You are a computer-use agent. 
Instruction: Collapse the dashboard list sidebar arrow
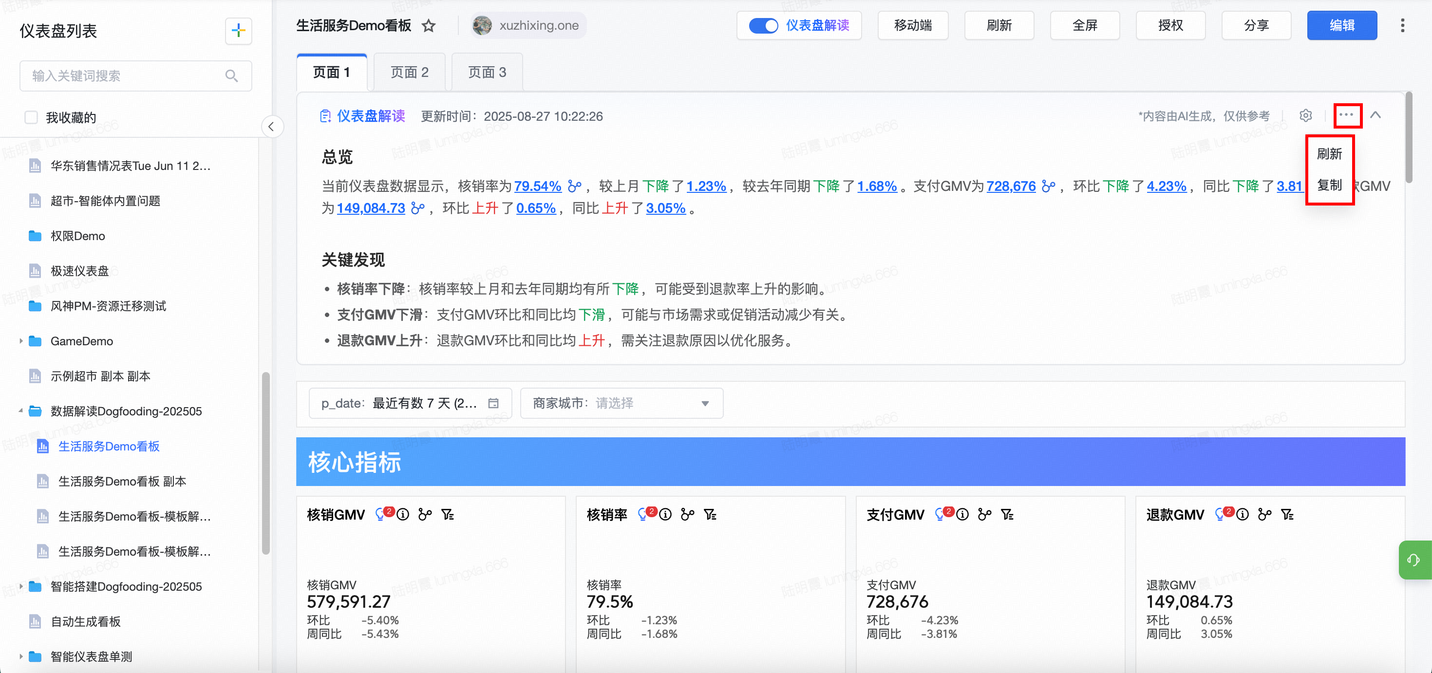coord(271,127)
